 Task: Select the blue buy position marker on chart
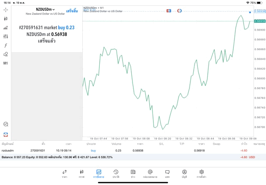point(250,12)
